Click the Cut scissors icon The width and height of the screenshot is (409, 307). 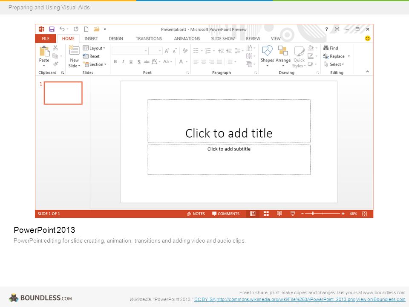55,48
